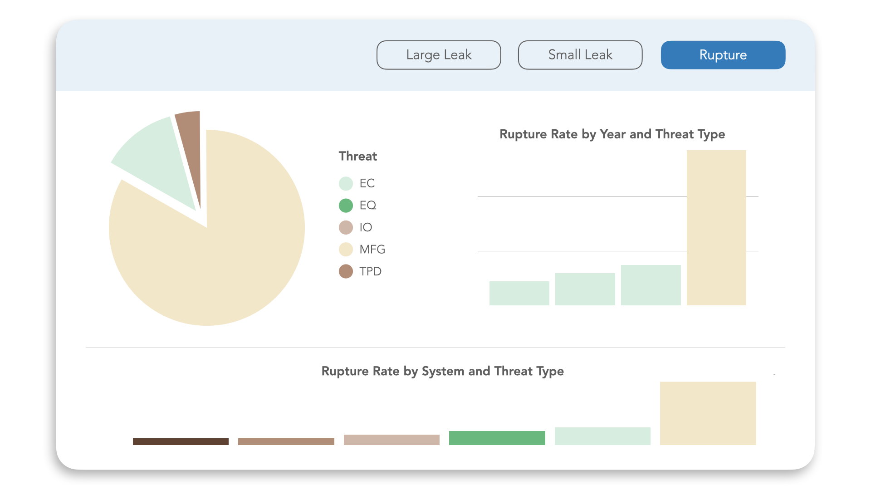Click the IO legend color swatch
Viewport: 871px width, 490px height.
[x=346, y=227]
